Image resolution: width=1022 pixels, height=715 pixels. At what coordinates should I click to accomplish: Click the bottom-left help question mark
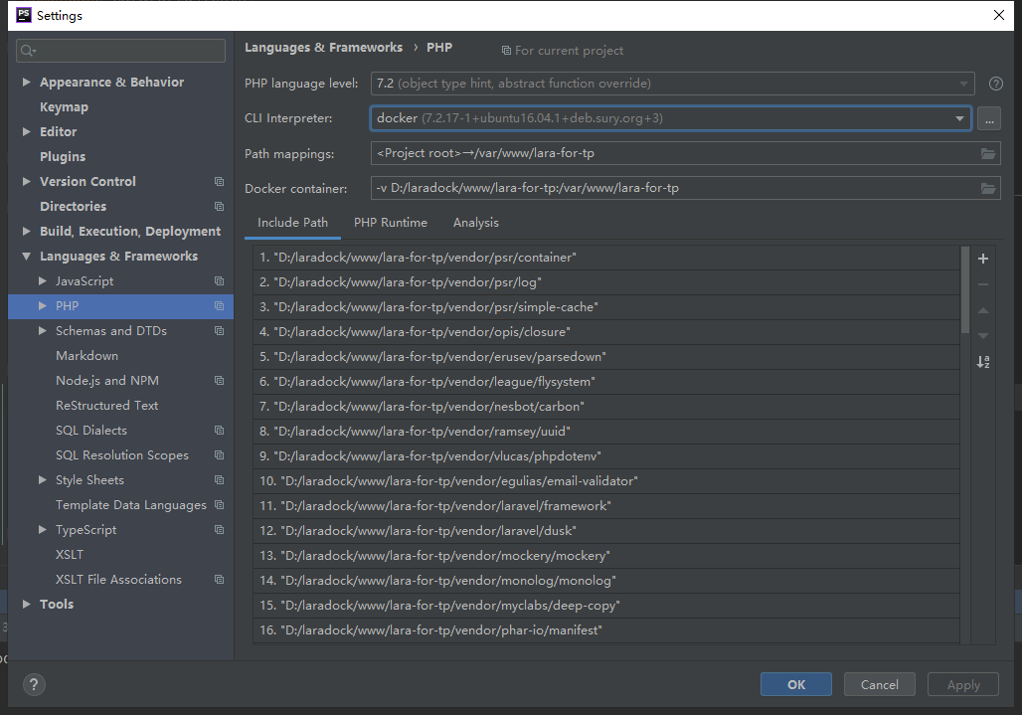(34, 684)
